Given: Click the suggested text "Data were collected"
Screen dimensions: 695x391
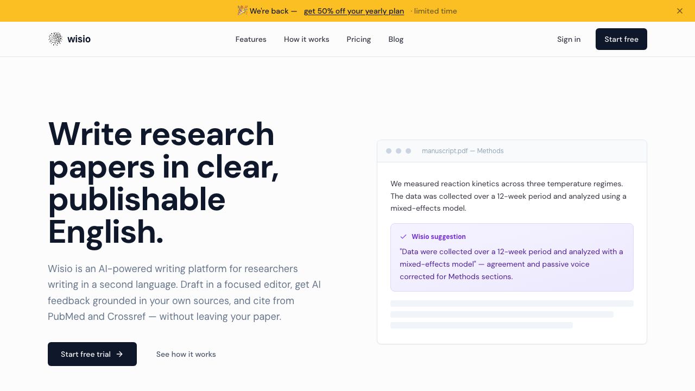Looking at the screenshot, I should pos(511,264).
